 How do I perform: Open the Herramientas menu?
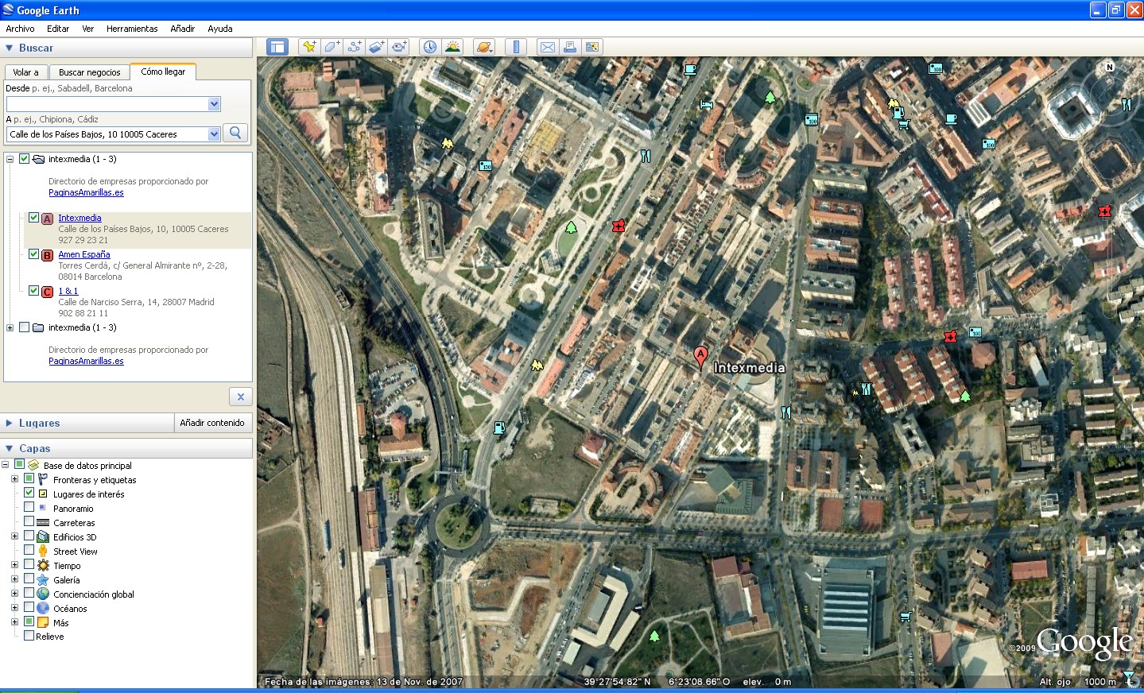pos(132,29)
